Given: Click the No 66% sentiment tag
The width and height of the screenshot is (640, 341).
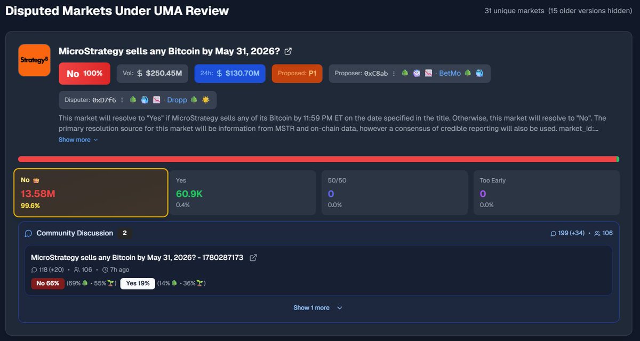Looking at the screenshot, I should 48,283.
